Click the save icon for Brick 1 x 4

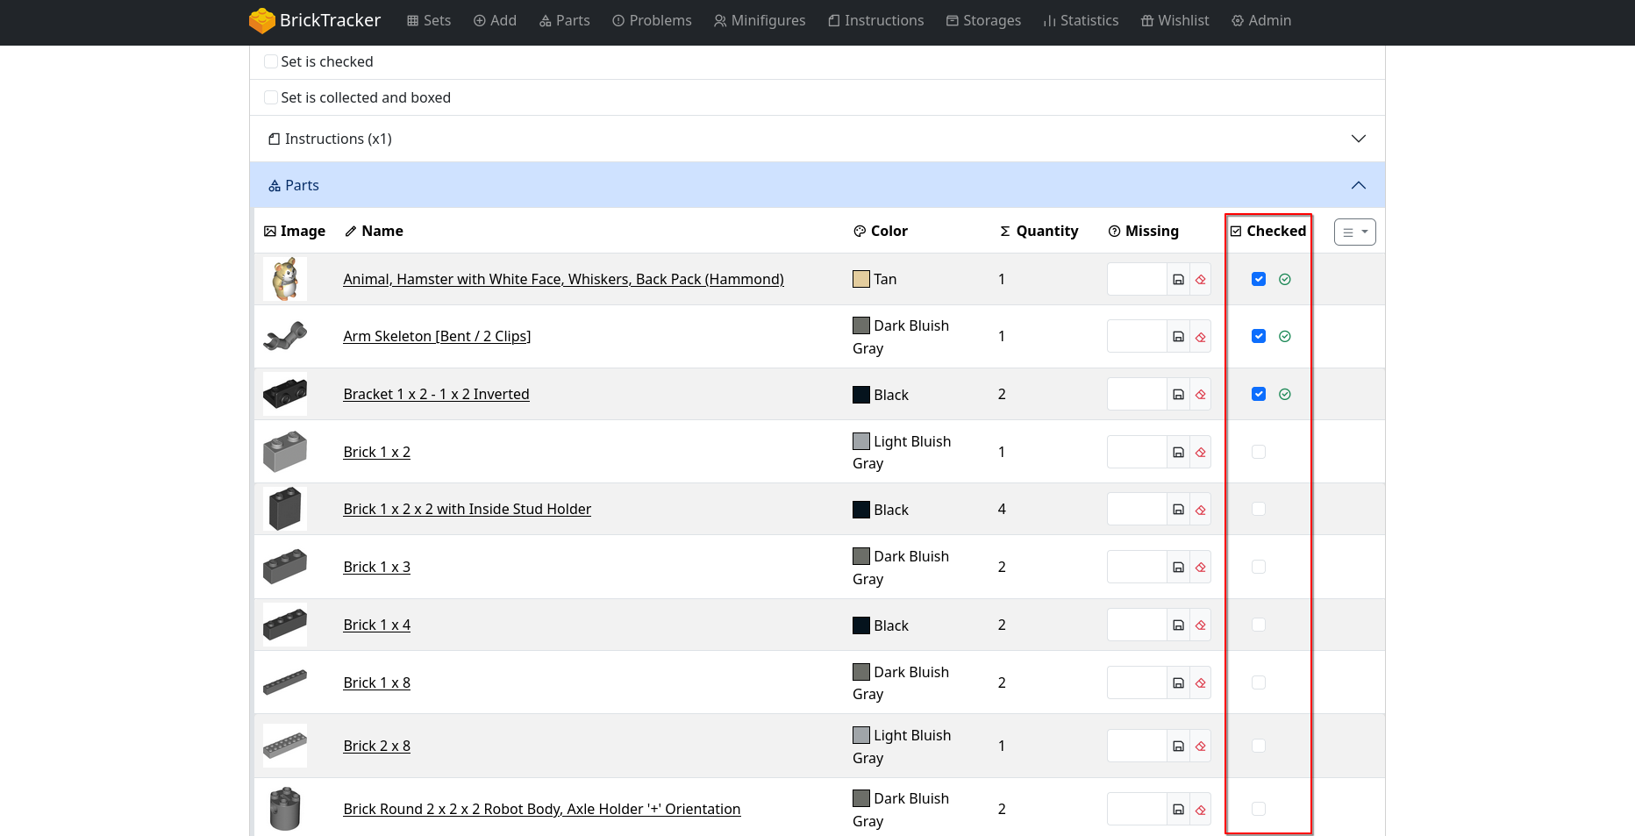coord(1178,625)
